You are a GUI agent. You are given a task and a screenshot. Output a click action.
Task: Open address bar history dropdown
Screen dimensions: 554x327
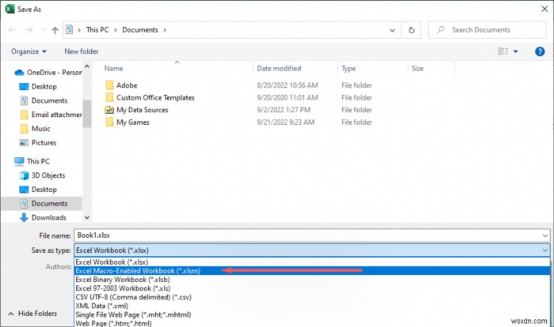pyautogui.click(x=392, y=30)
